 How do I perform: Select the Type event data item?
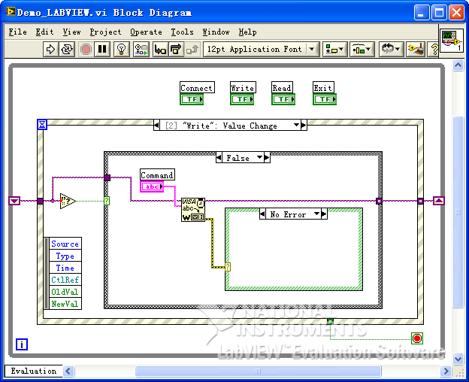pyautogui.click(x=65, y=256)
